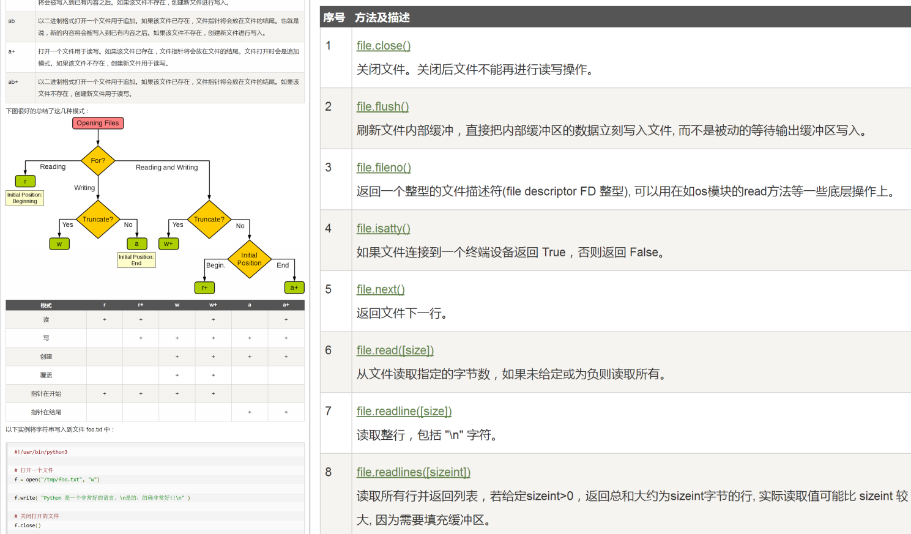
Task: Open the file.flush() method link
Action: click(x=382, y=106)
